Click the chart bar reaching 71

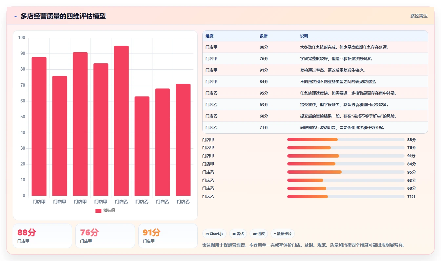tap(183, 140)
